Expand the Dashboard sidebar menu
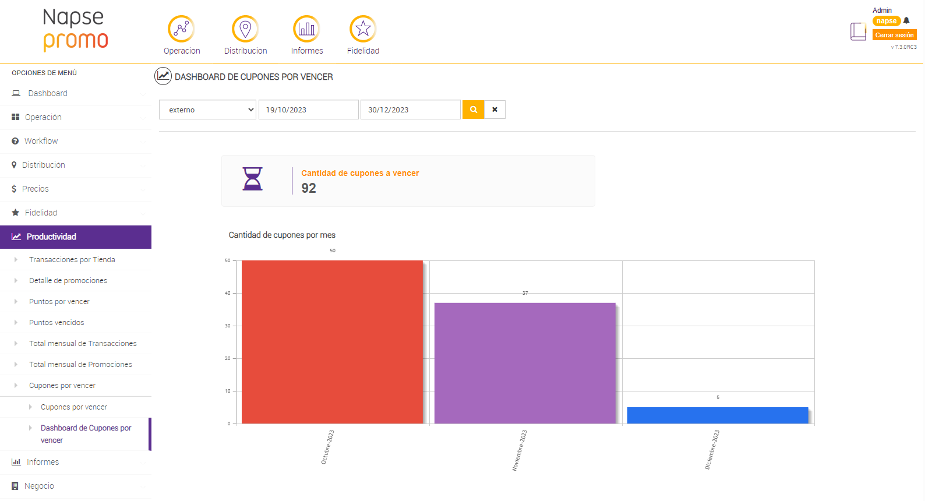This screenshot has height=501, width=925. (x=48, y=93)
